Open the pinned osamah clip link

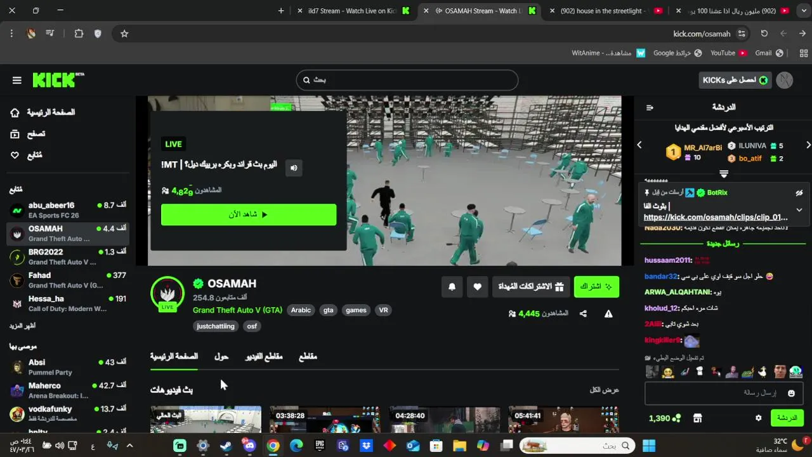pyautogui.click(x=716, y=217)
